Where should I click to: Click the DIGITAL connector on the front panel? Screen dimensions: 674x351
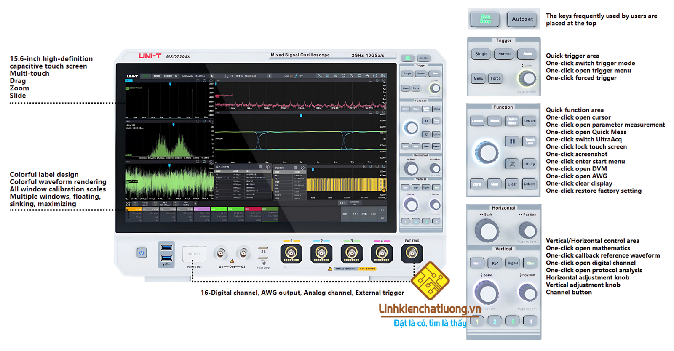(194, 254)
